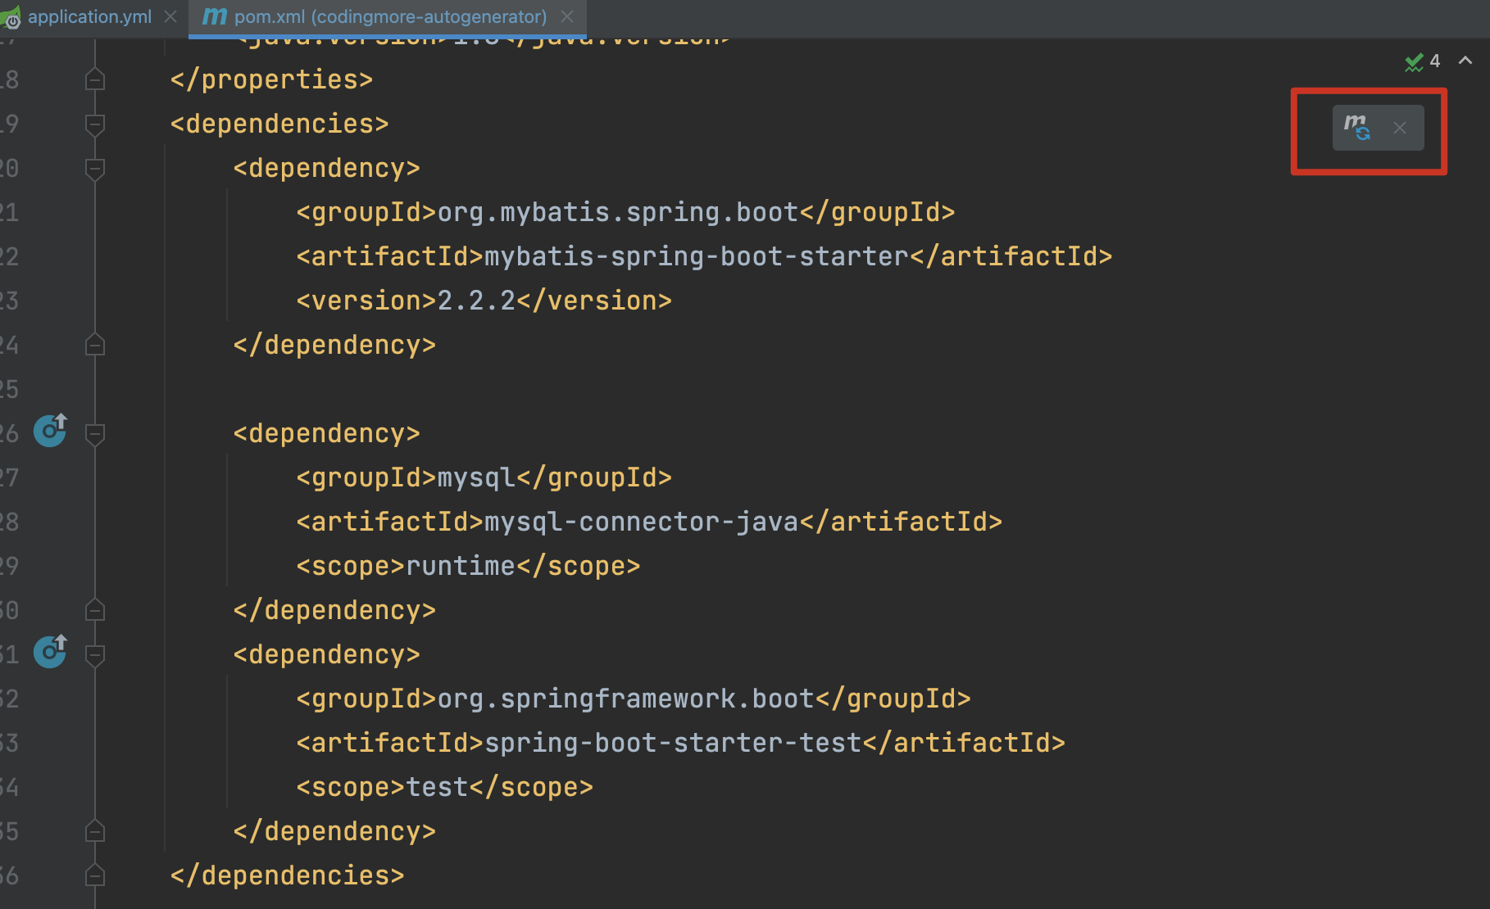Screen dimensions: 1490x909
Task: Collapse the <dependencies> block
Action: click(x=95, y=124)
